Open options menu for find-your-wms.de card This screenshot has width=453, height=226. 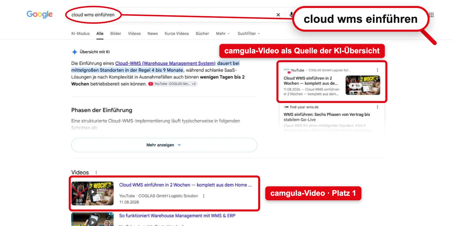[377, 107]
